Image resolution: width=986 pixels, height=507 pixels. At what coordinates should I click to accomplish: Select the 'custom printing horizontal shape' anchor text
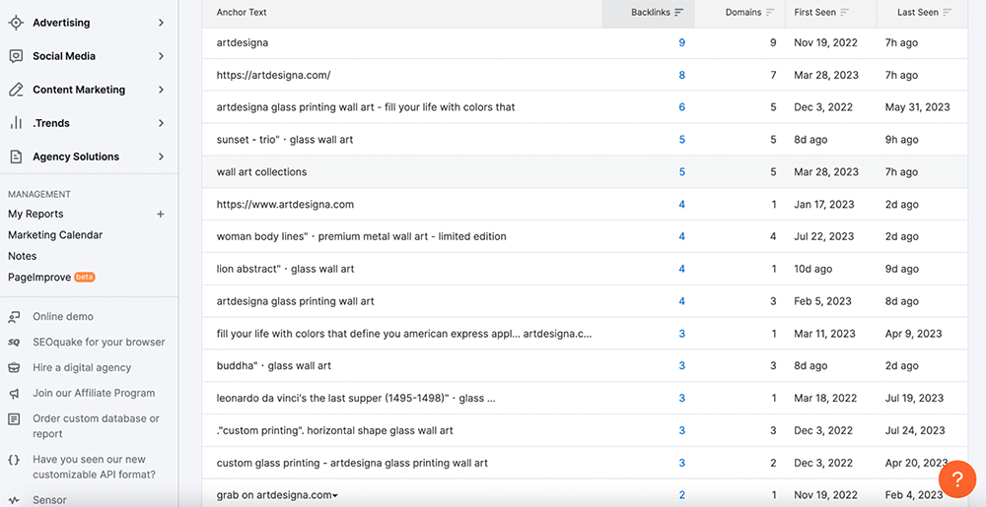(334, 430)
